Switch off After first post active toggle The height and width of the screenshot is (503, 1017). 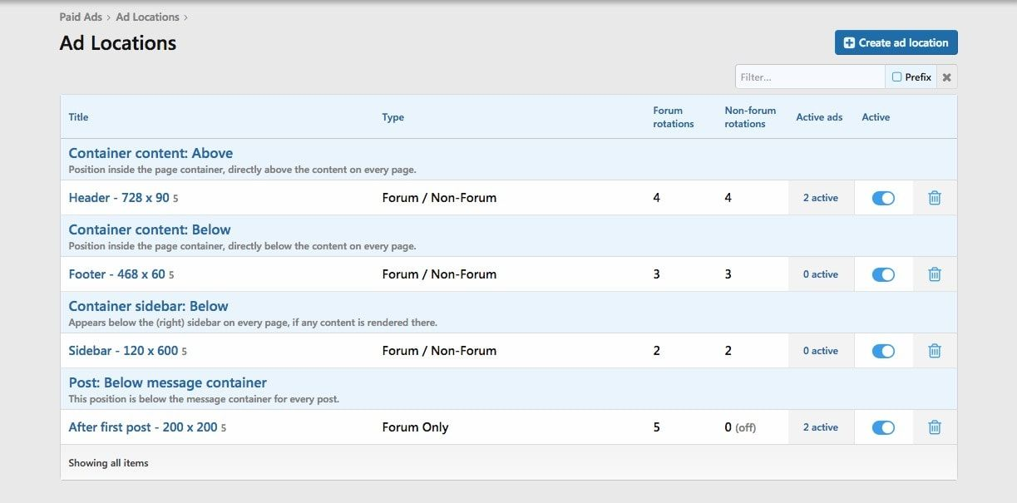coord(882,427)
